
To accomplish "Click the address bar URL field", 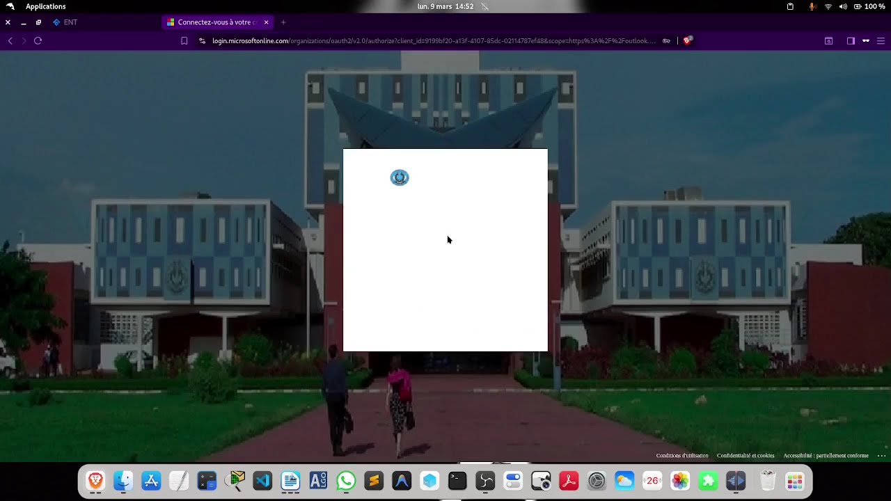I will (x=434, y=40).
